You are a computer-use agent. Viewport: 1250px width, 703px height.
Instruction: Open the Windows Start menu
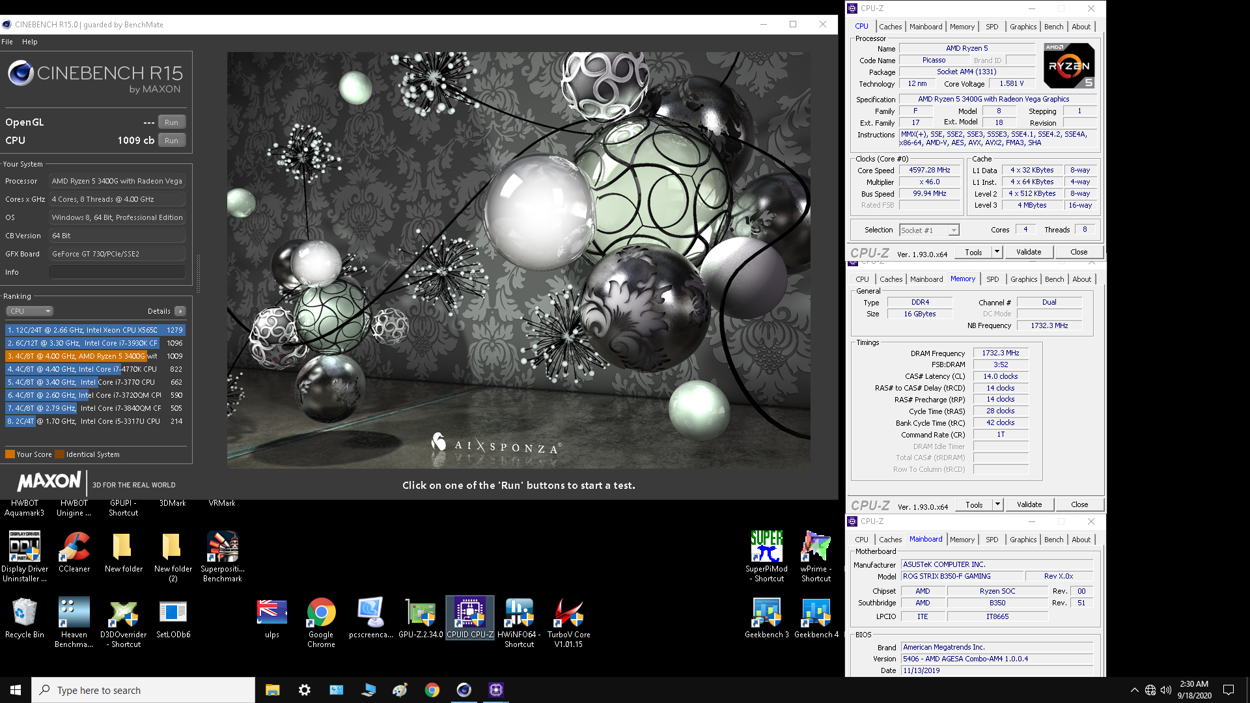coord(16,690)
